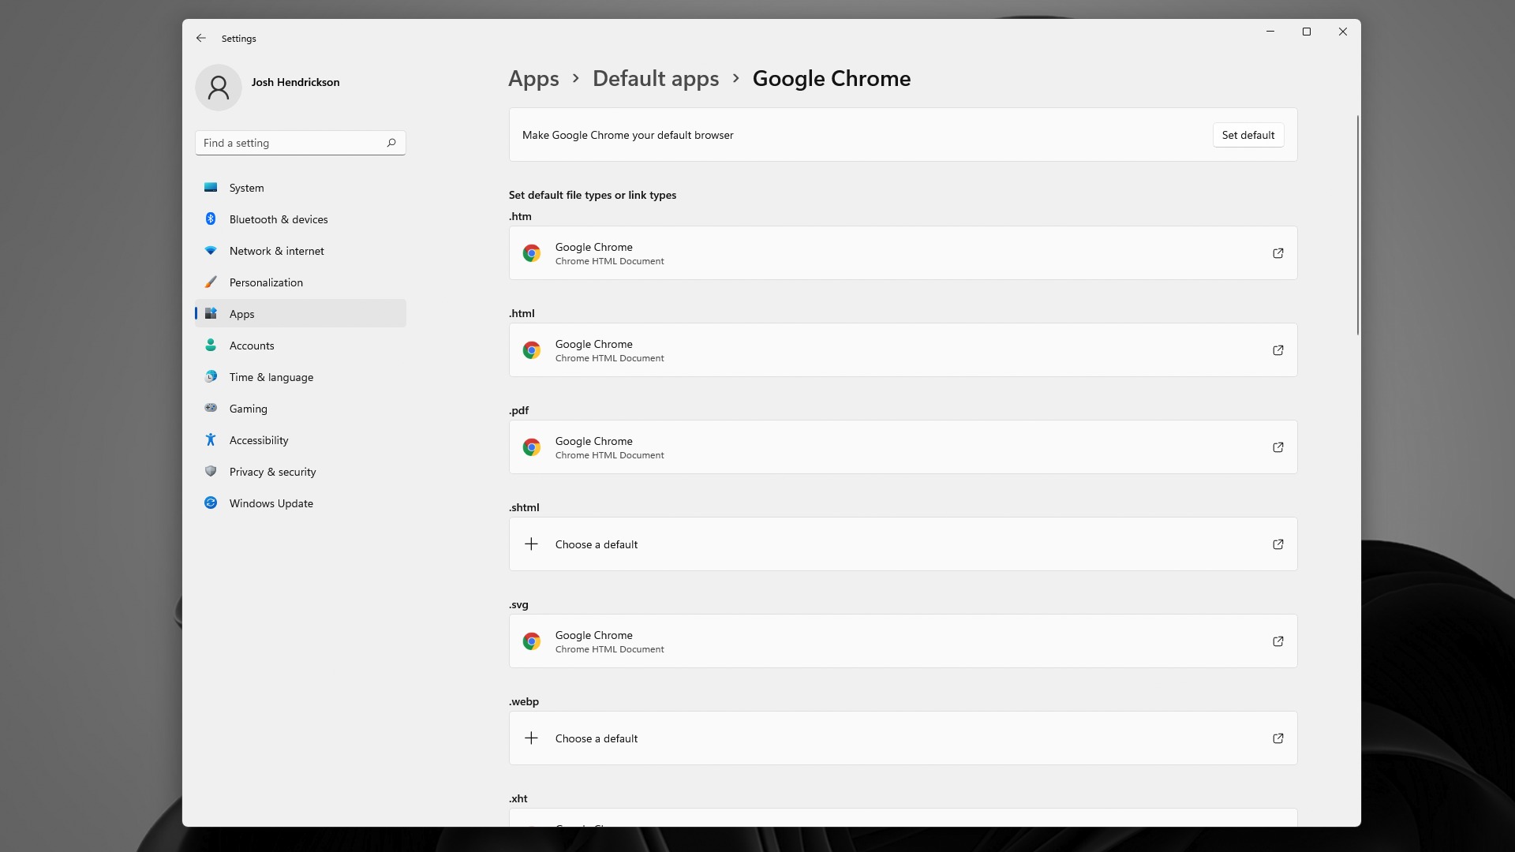Click the vertical scrollbar thumb
This screenshot has height=852, width=1515.
tap(1357, 225)
